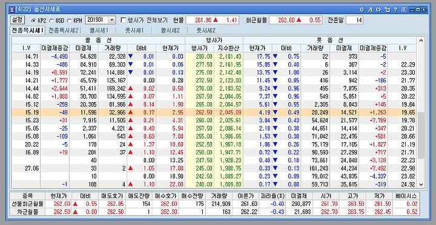Click call price cell 4.31
The height and width of the screenshot is (225, 436).
click(170, 120)
